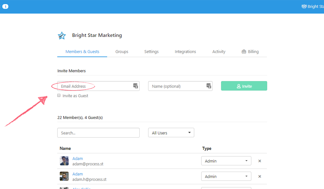Click the email text adam.h@process.st

(x=90, y=179)
